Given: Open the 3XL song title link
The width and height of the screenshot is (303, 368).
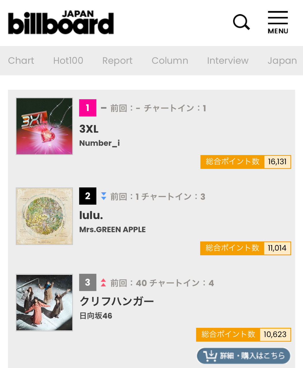Looking at the screenshot, I should 89,129.
